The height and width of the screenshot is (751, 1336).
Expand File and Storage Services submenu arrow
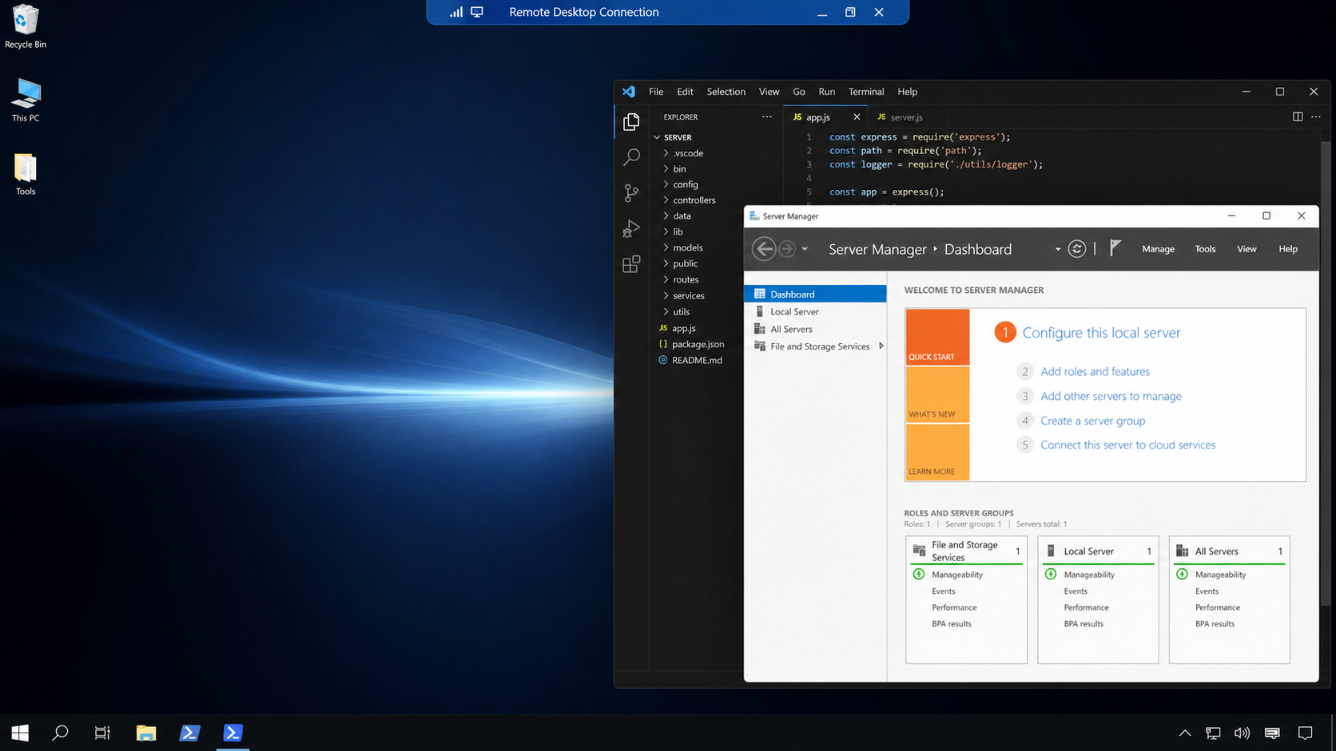881,346
